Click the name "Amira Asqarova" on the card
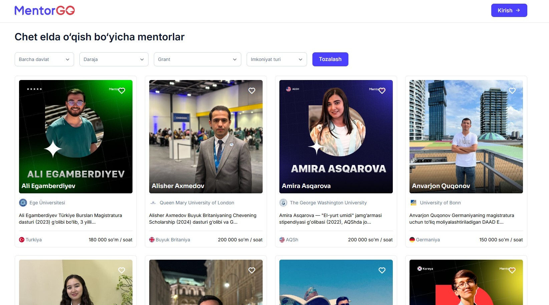The height and width of the screenshot is (305, 549). coord(306,186)
